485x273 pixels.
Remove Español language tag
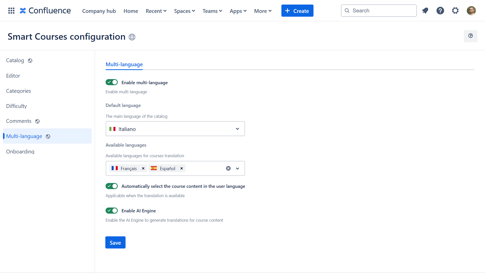(x=181, y=168)
